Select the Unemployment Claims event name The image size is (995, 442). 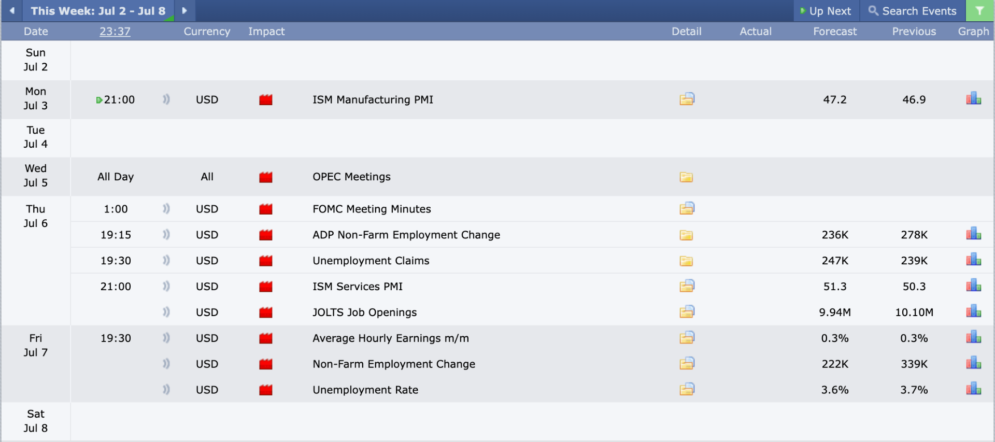tap(371, 261)
